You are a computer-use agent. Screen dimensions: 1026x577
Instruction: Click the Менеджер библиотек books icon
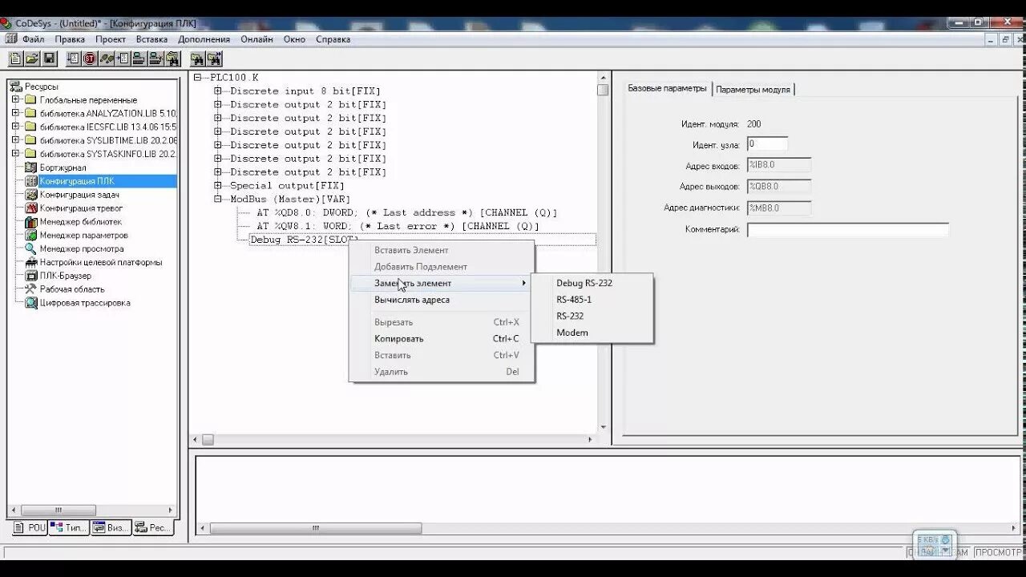pyautogui.click(x=31, y=222)
